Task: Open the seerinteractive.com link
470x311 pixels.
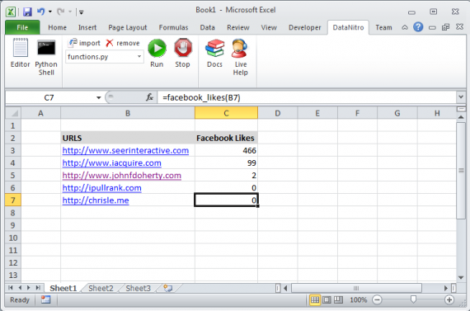Action: pos(125,150)
